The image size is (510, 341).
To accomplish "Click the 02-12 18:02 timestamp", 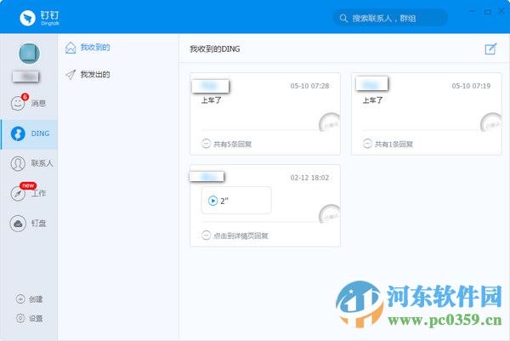I will (309, 178).
